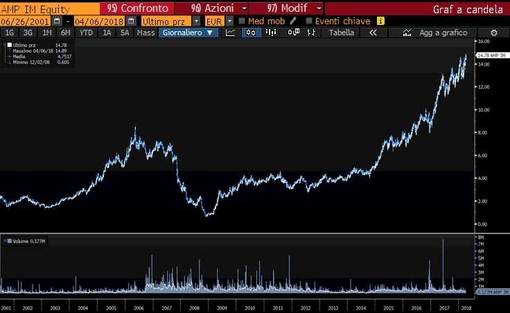Viewport: 510px width, 313px height.
Task: Click the 16.00 price axis label
Action: [x=484, y=42]
